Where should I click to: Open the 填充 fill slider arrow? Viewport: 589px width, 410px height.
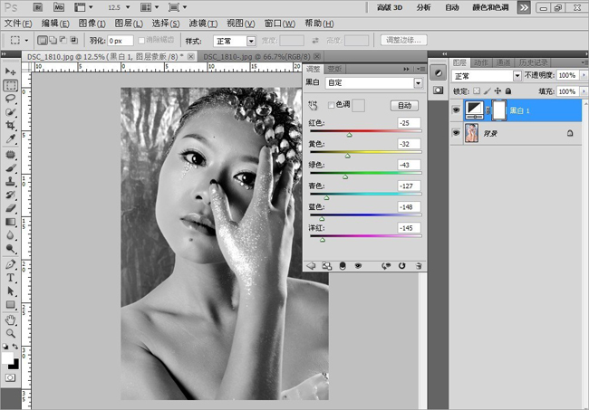pyautogui.click(x=584, y=91)
